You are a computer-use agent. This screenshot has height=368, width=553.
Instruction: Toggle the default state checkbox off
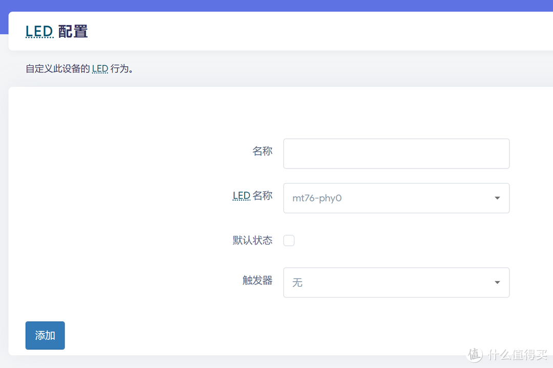coord(289,240)
